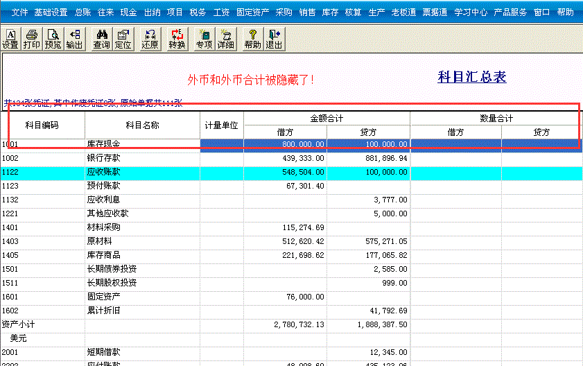This screenshot has height=366, width=583.
Task: Click the 科目编码 column header
Action: (42, 125)
